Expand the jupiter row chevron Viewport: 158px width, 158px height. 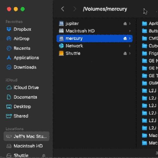click(x=130, y=23)
